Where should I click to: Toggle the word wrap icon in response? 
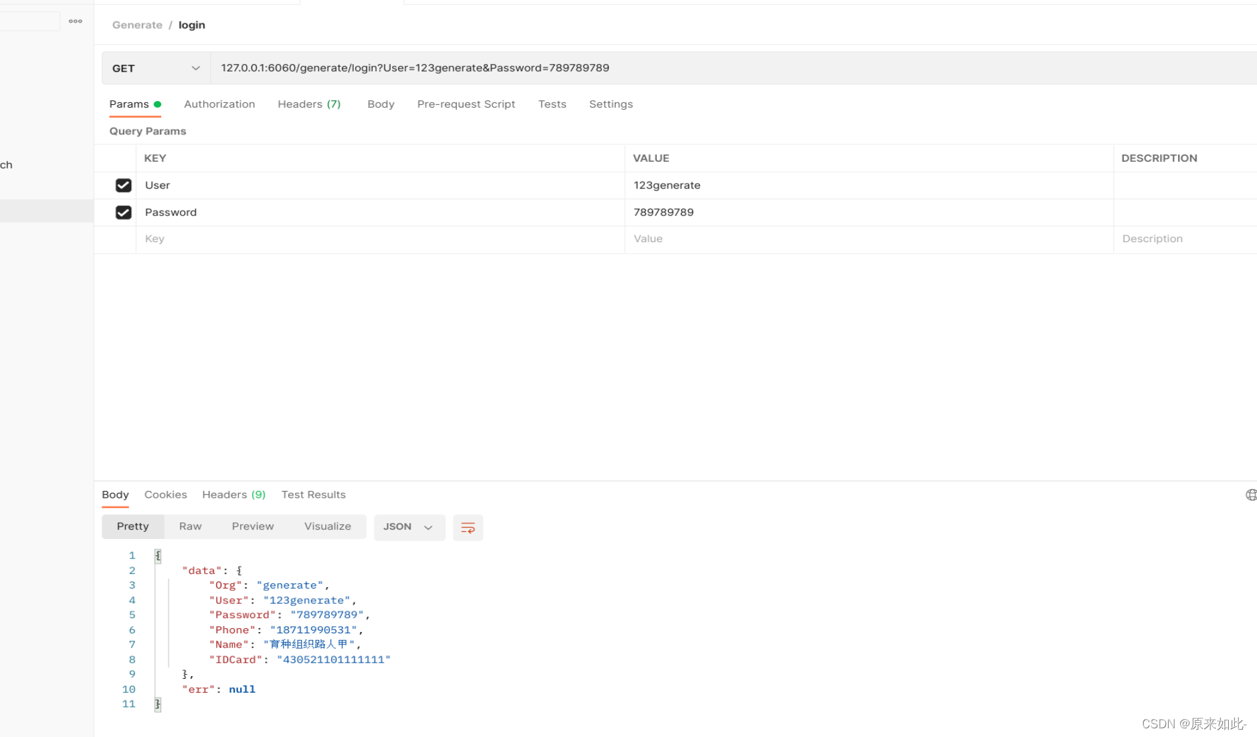(x=468, y=528)
